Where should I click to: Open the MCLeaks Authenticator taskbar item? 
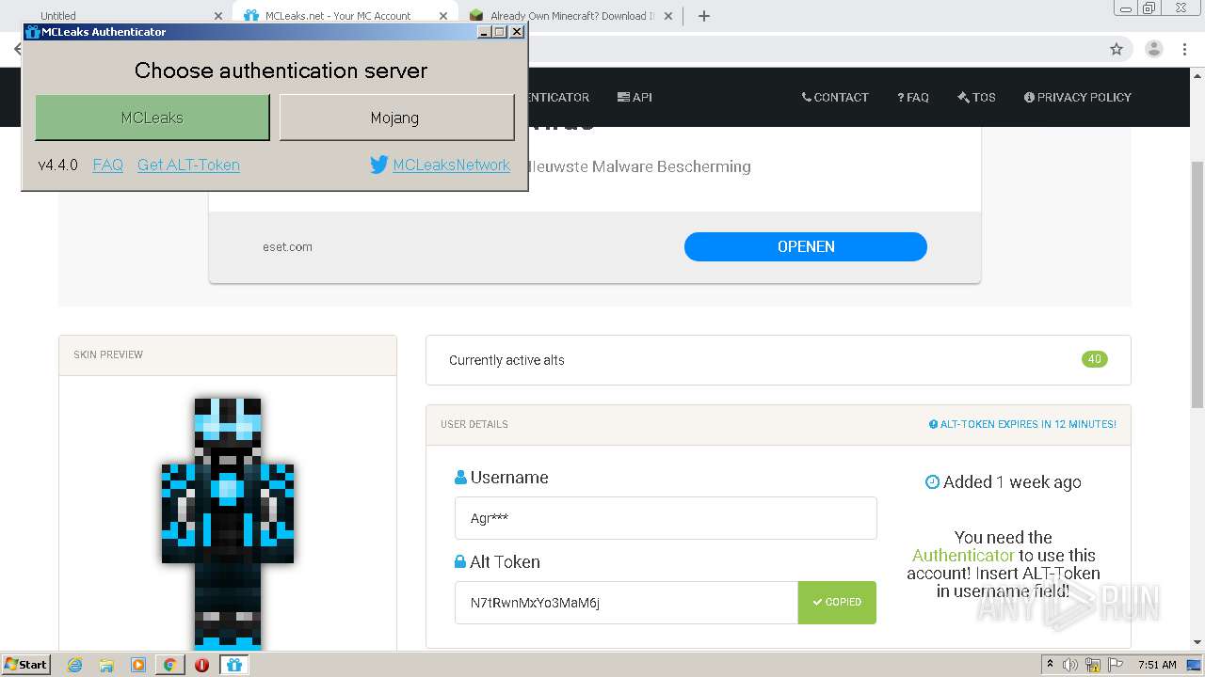[x=234, y=665]
